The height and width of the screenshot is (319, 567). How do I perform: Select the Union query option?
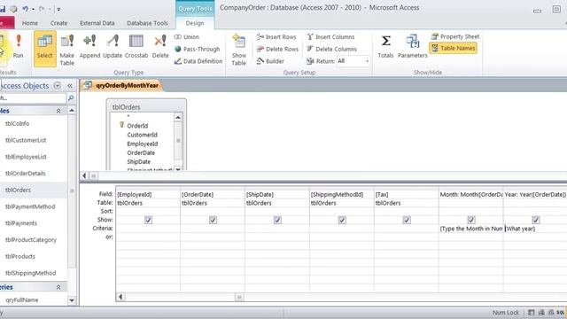(187, 37)
